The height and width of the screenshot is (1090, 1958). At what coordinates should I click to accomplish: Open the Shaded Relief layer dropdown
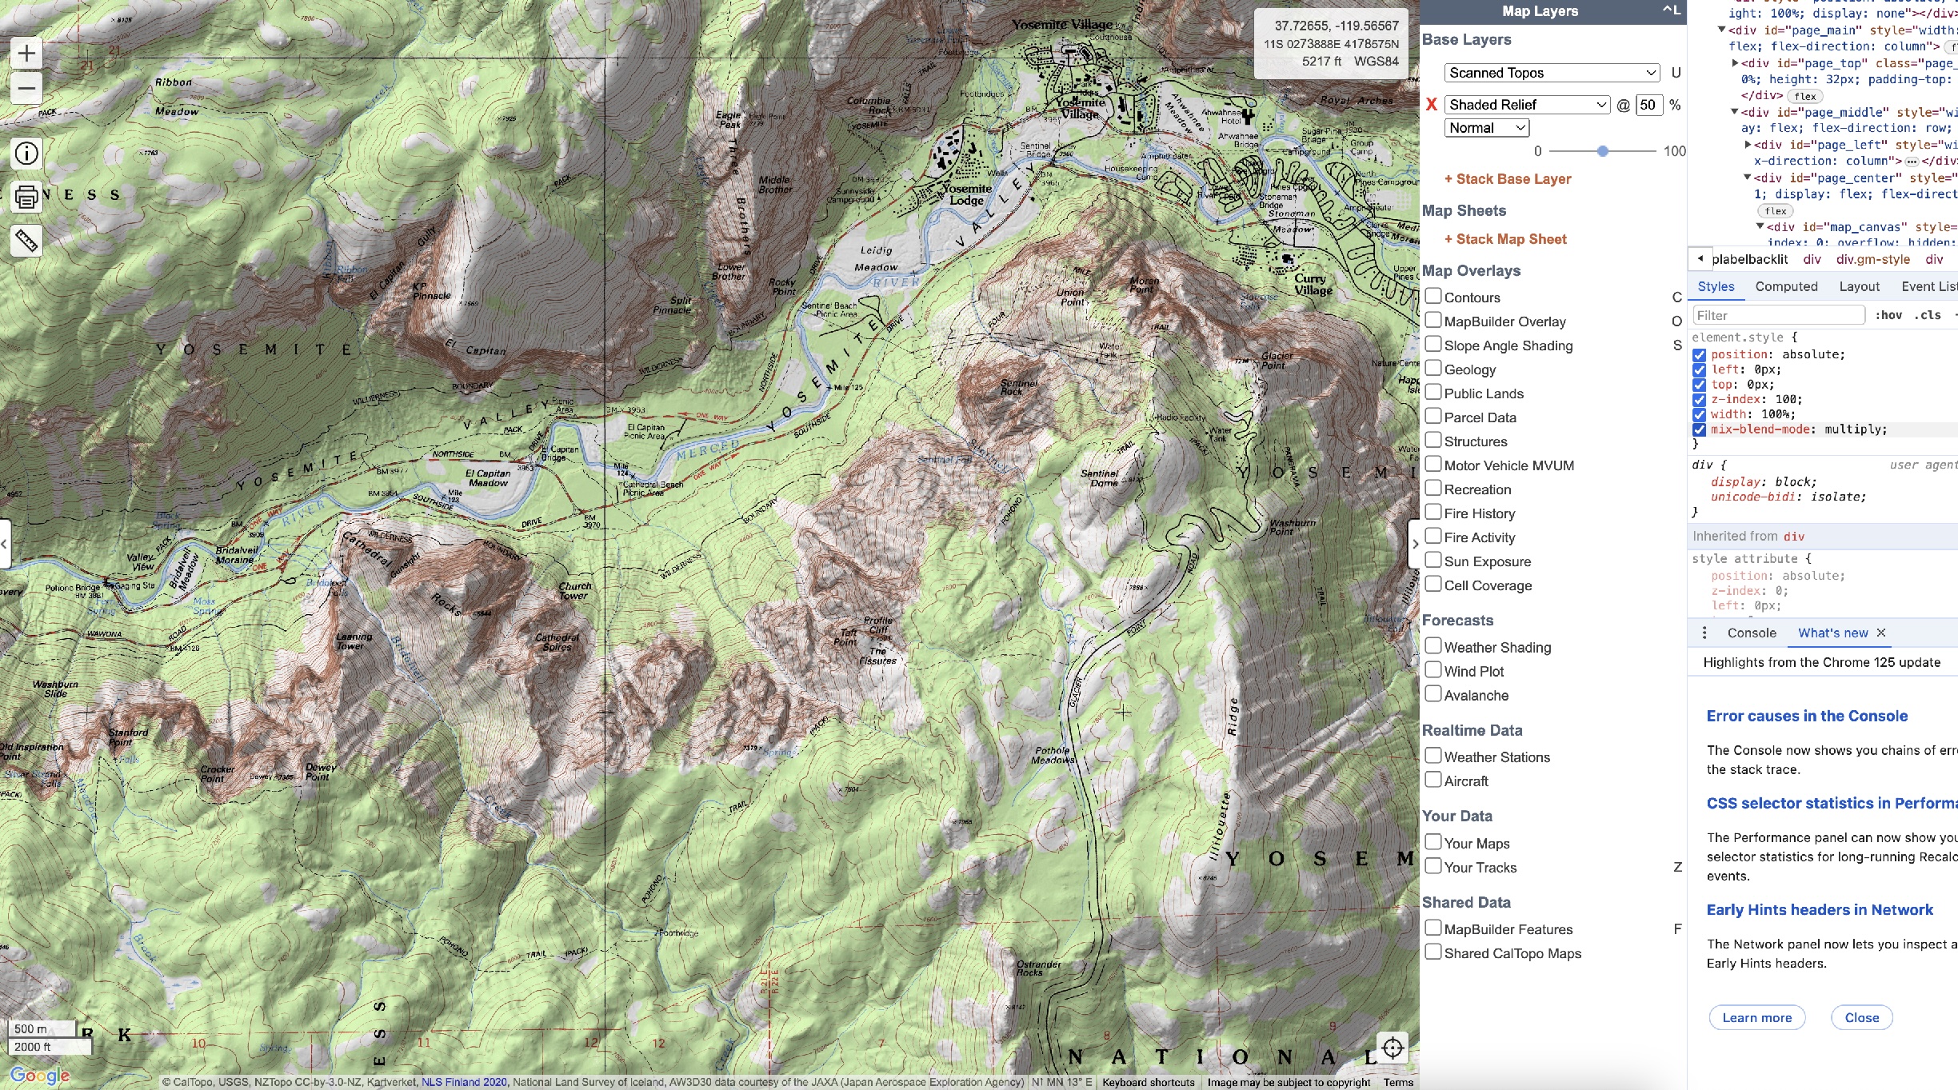[x=1526, y=105]
